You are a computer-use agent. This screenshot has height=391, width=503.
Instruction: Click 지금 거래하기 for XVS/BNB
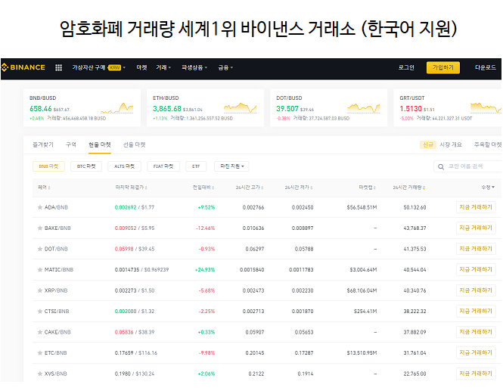coord(476,374)
